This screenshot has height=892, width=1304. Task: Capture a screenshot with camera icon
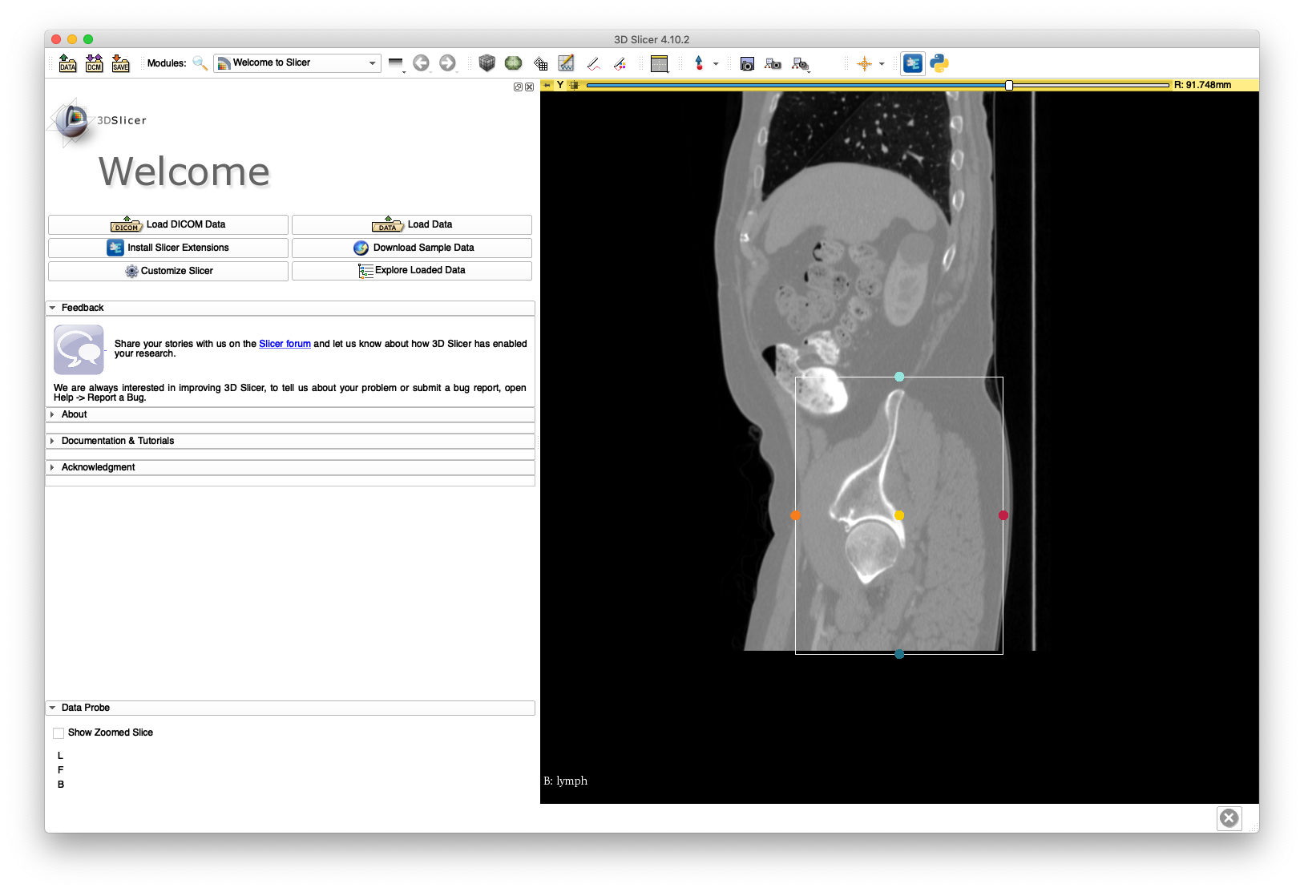pyautogui.click(x=747, y=63)
